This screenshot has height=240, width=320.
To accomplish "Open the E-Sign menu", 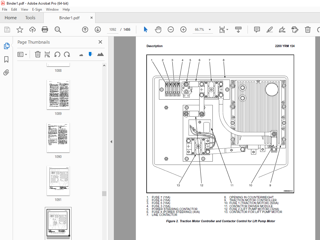I will pos(37,9).
